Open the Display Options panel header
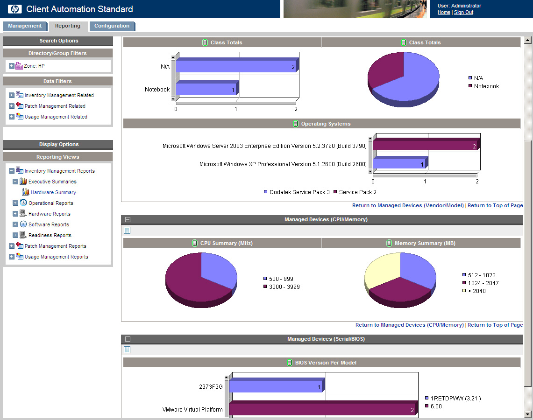Image resolution: width=533 pixels, height=420 pixels. (x=58, y=144)
